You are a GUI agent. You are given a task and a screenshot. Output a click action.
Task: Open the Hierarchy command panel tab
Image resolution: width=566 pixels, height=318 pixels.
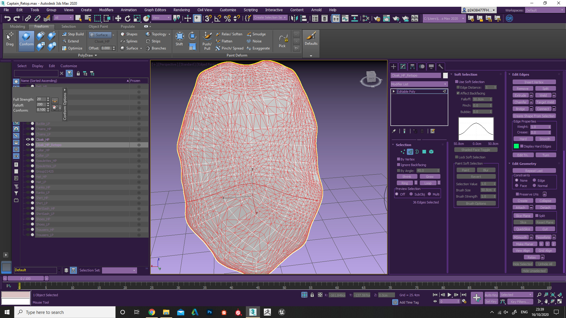pos(412,67)
